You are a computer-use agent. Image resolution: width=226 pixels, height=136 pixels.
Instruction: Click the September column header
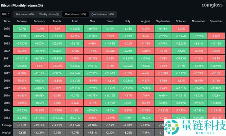pyautogui.click(x=163, y=21)
